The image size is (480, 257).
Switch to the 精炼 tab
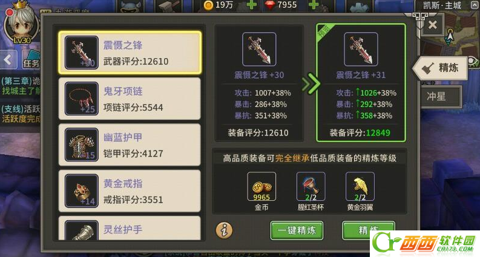(441, 68)
